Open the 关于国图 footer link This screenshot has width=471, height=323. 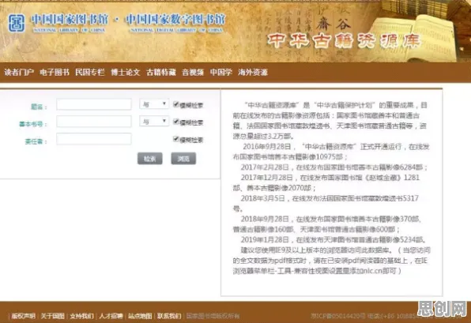(x=53, y=316)
